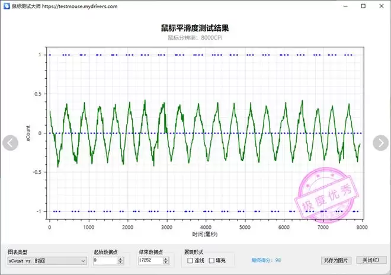Close the window using title bar X

click(379, 6)
